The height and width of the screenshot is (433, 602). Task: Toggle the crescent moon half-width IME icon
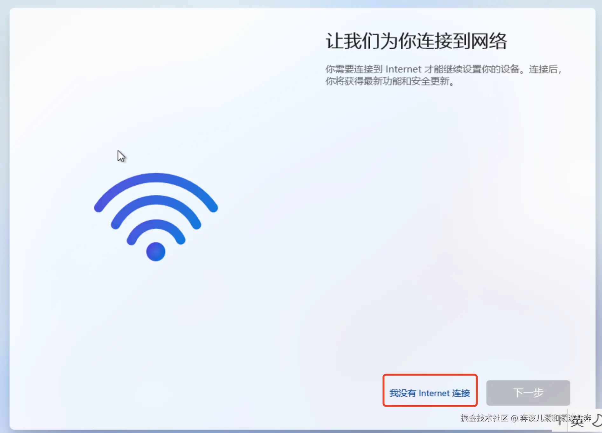click(598, 420)
